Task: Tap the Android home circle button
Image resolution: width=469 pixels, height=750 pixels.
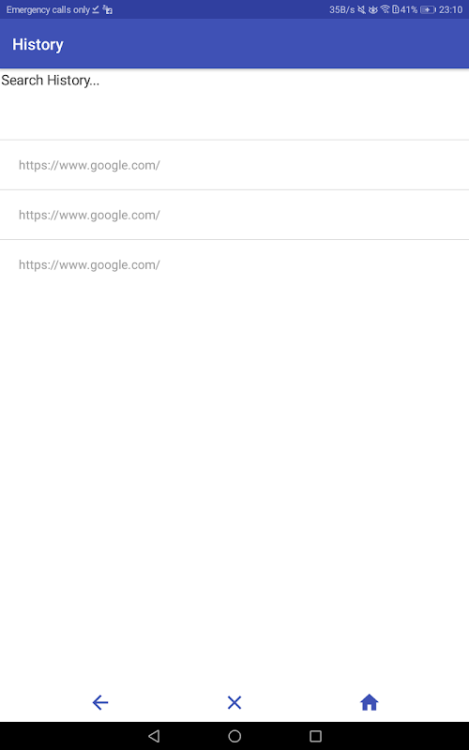Action: (234, 736)
